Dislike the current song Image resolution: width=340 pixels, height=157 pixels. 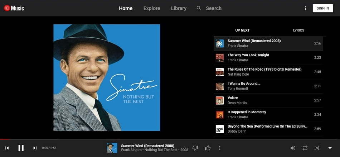point(195,148)
